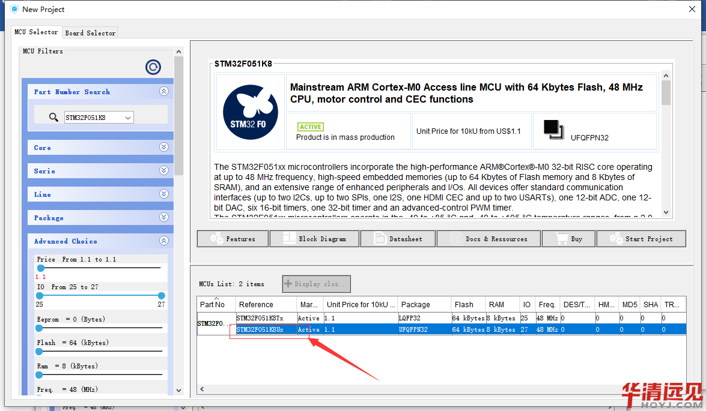The height and width of the screenshot is (411, 706).
Task: Open the Datasheet document
Action: pyautogui.click(x=398, y=239)
